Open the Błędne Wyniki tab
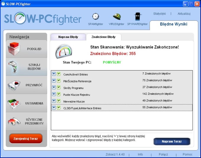This screenshot has width=201, height=158. pyautogui.click(x=174, y=24)
